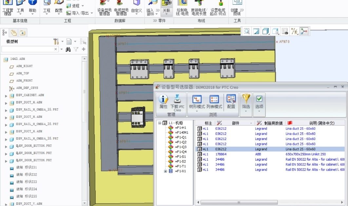Open the 帮助 dropdown
Image resolution: width=348 pixels, height=206 pixels.
pos(32,8)
